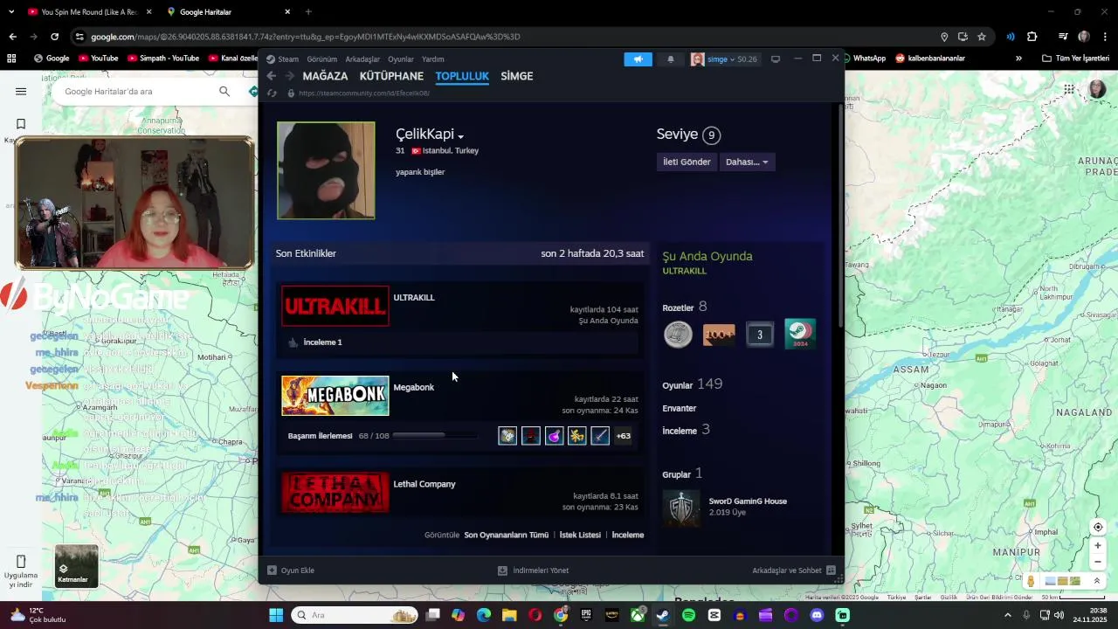Switch to TOPLULUK tab

point(462,76)
